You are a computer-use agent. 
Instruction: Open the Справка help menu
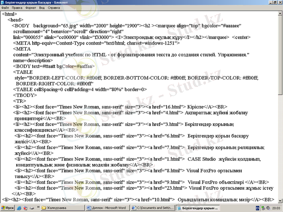click(x=54, y=7)
